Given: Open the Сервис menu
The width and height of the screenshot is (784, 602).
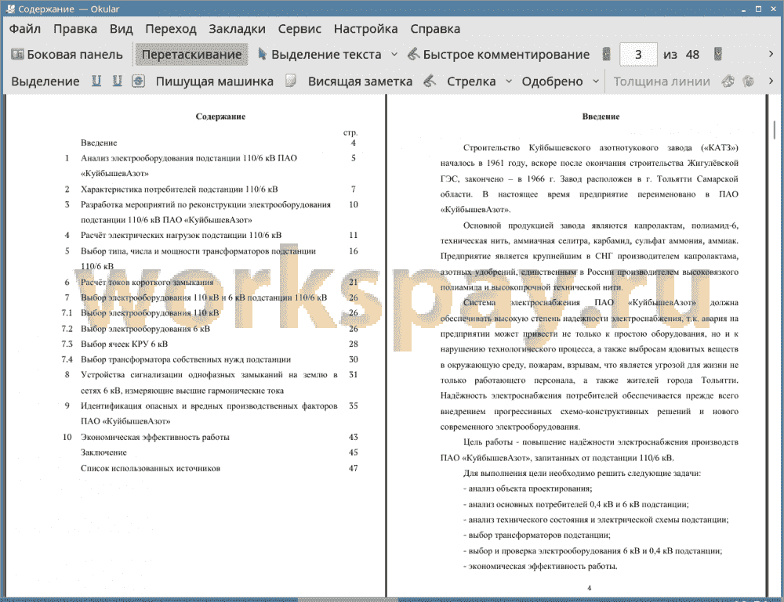Looking at the screenshot, I should [x=299, y=29].
